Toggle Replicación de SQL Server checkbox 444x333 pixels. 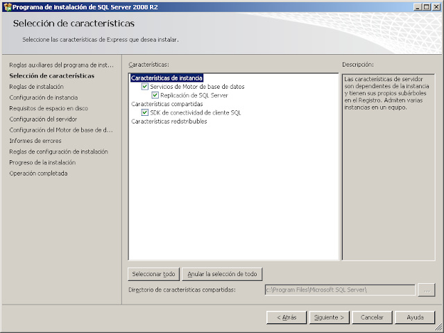click(x=155, y=95)
